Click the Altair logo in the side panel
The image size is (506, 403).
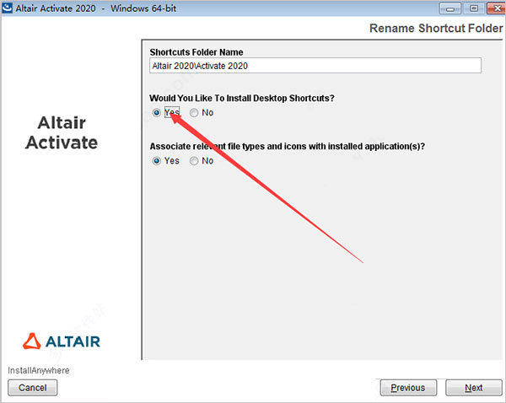[x=62, y=341]
